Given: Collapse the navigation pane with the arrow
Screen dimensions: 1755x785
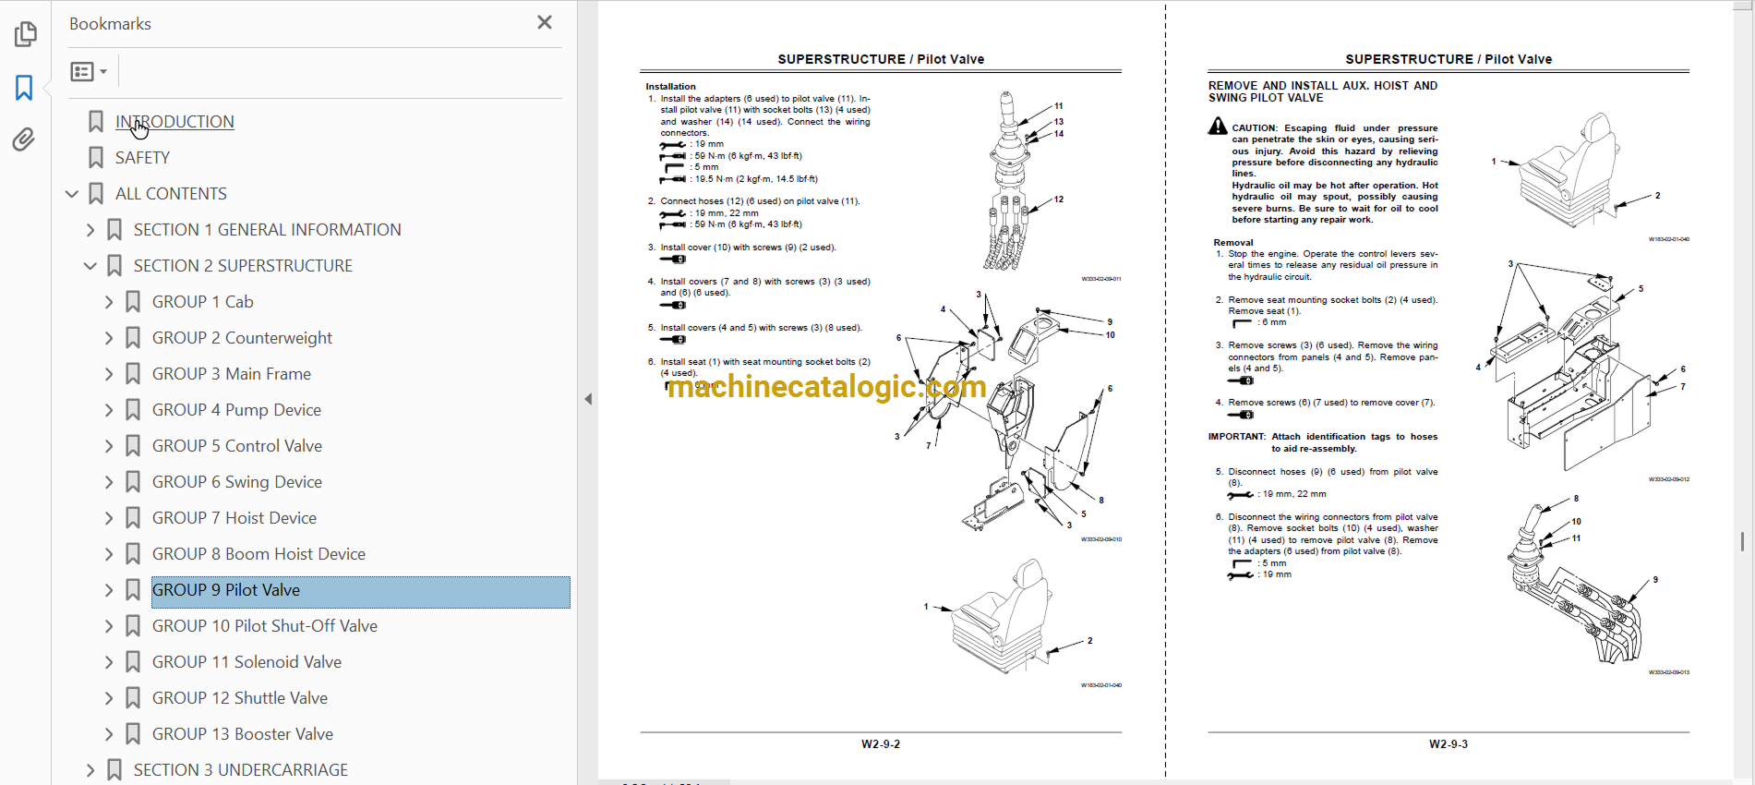Looking at the screenshot, I should 588,399.
